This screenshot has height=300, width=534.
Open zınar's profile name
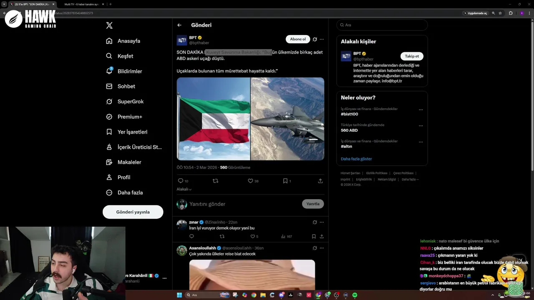pos(194,222)
